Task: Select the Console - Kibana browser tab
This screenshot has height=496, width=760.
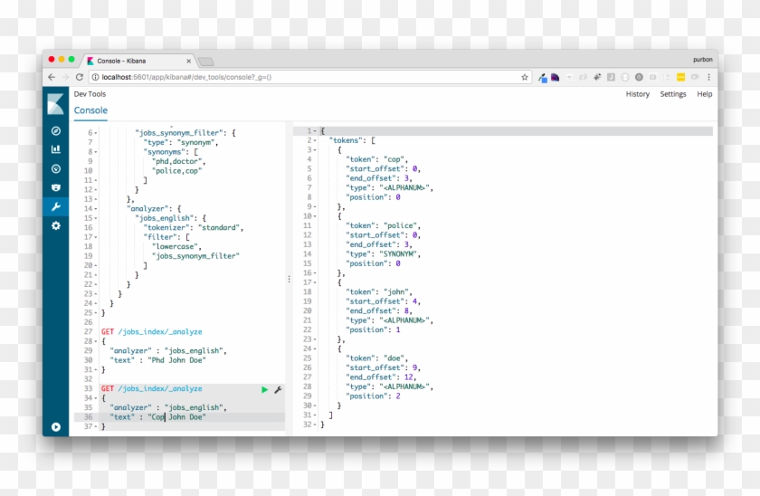Action: point(138,61)
